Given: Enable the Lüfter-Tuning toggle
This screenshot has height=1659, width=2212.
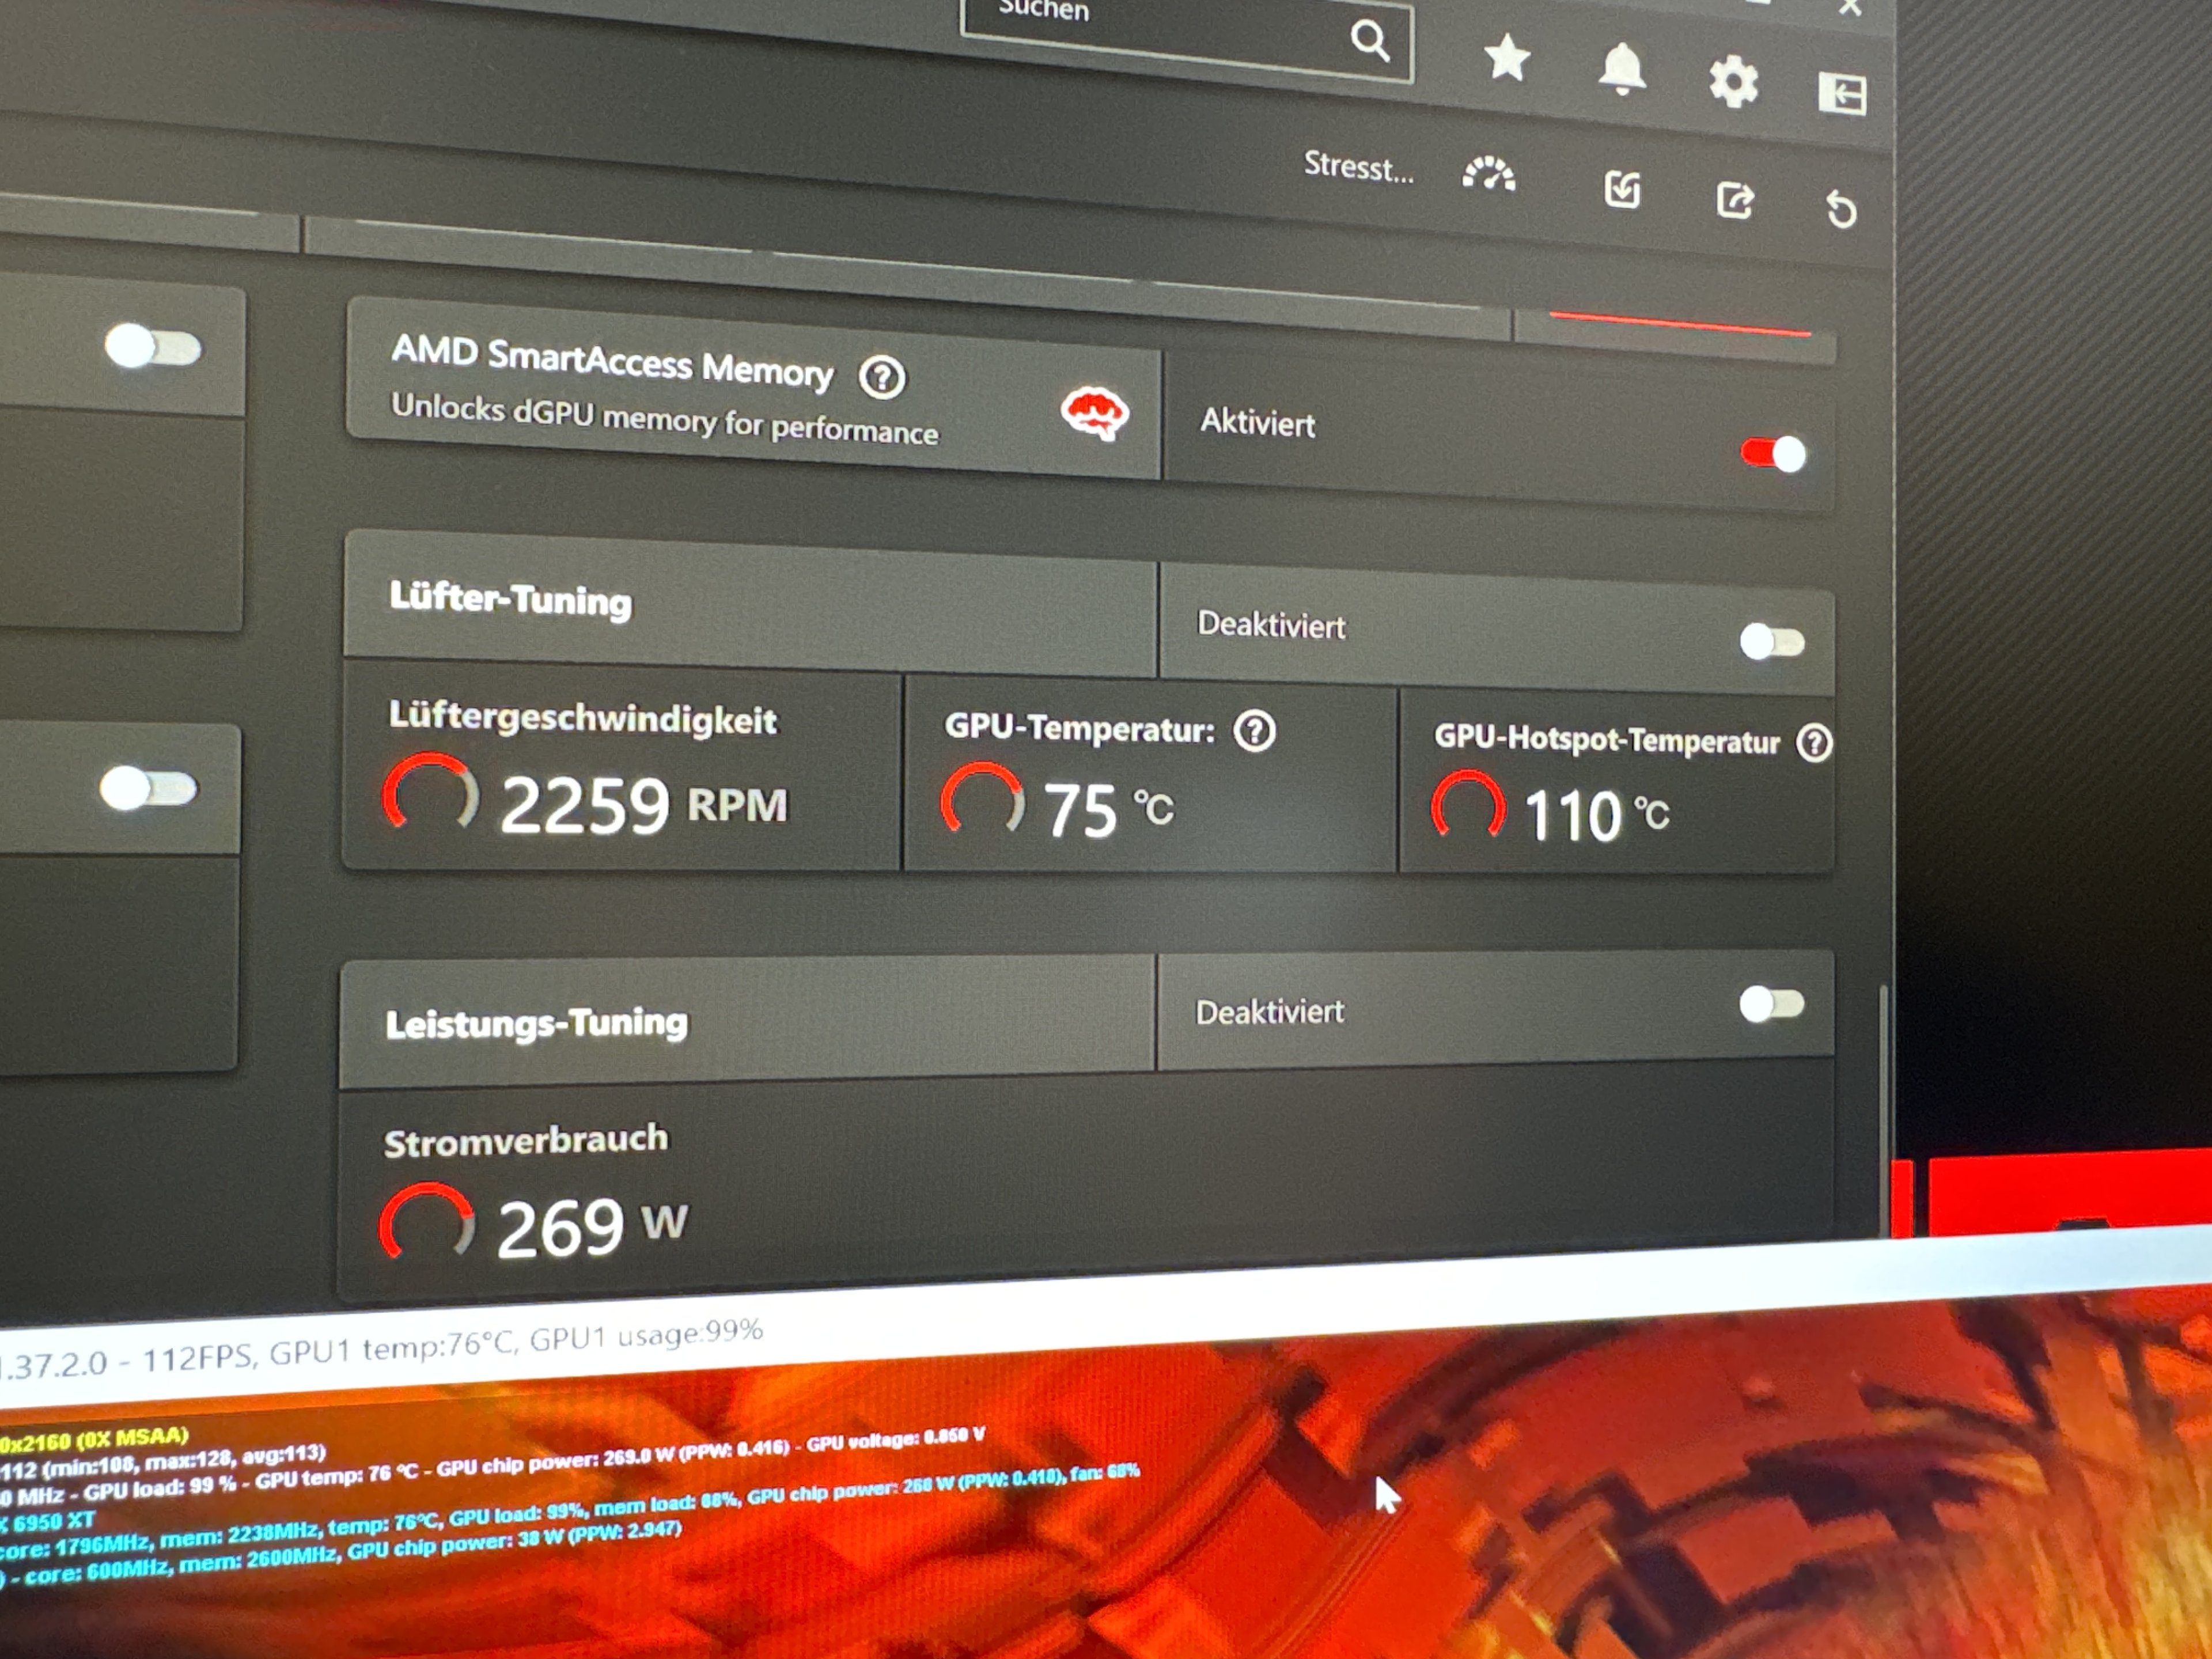Looking at the screenshot, I should tap(1771, 641).
